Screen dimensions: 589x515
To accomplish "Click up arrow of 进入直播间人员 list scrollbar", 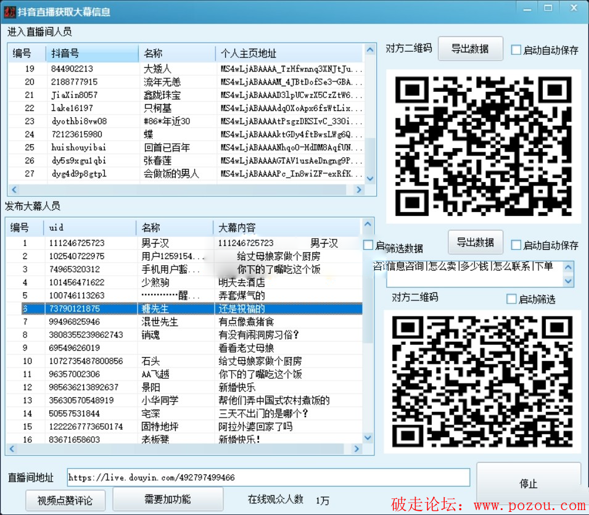I will click(x=370, y=50).
